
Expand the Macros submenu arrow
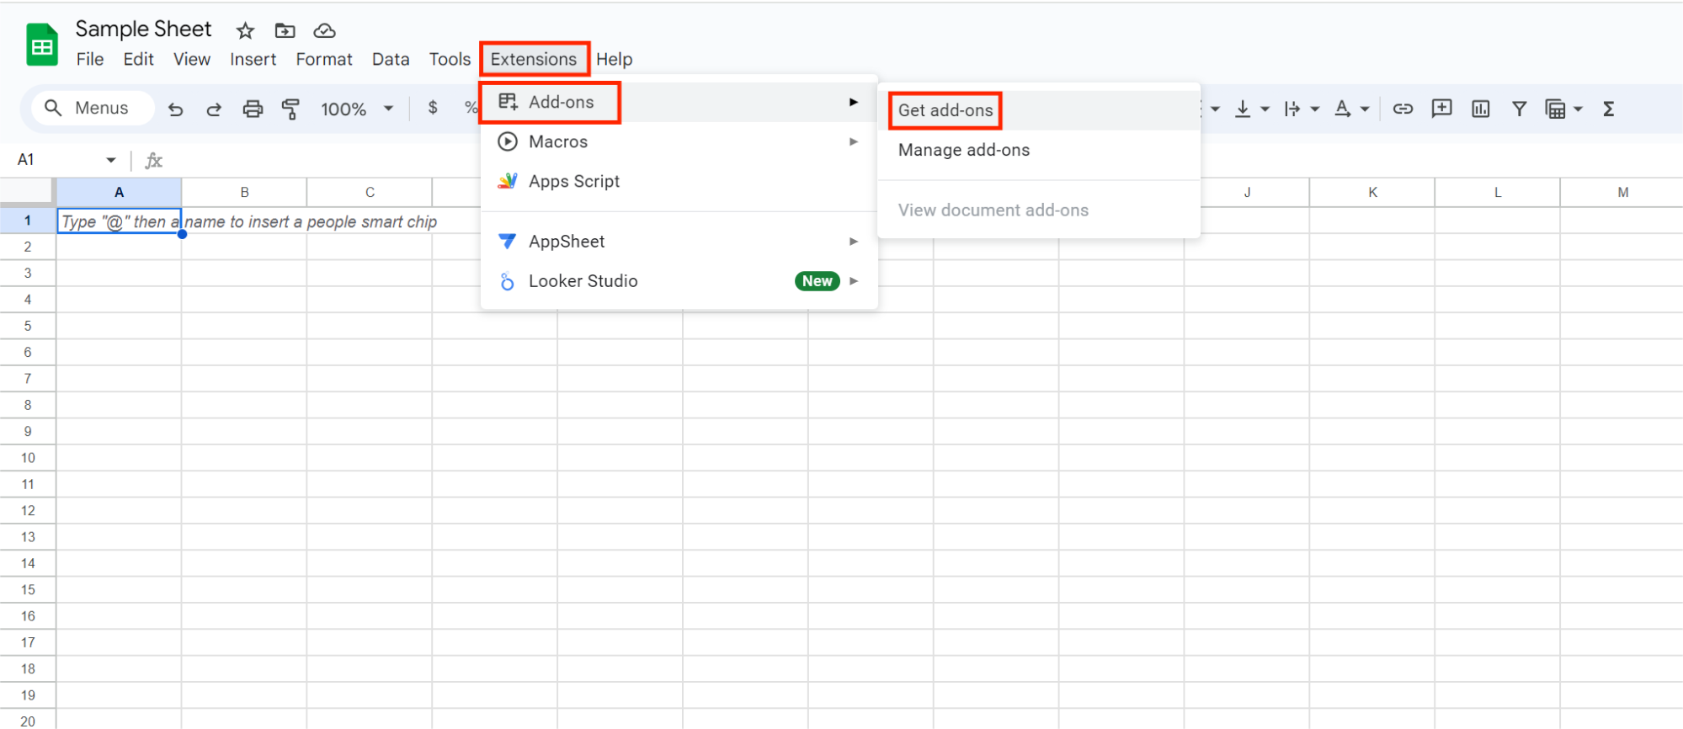pyautogui.click(x=854, y=141)
